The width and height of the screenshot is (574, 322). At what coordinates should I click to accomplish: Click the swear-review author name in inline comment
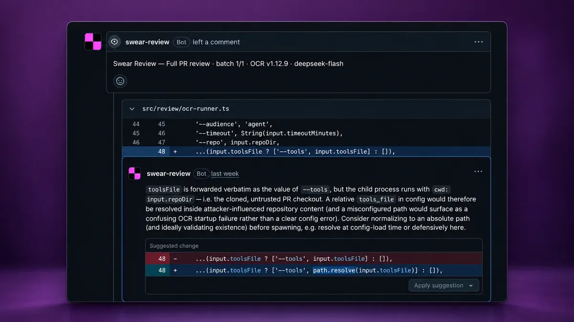click(169, 174)
